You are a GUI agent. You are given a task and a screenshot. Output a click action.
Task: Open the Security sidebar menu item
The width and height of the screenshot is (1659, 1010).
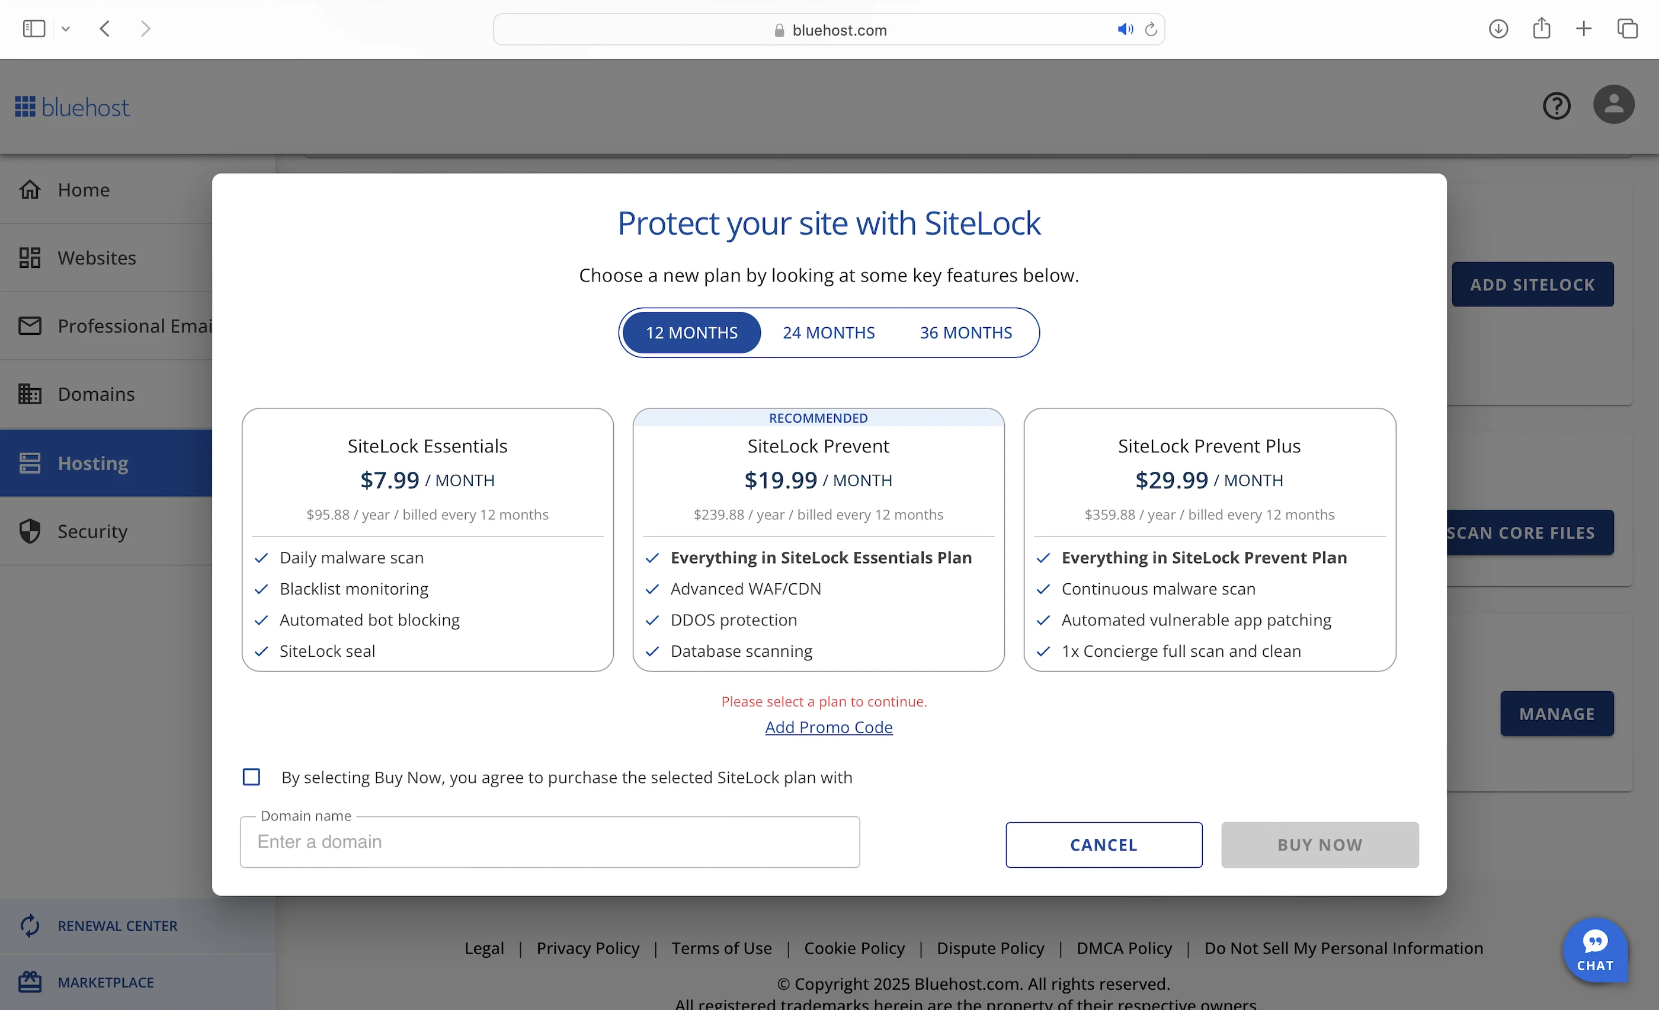(92, 531)
